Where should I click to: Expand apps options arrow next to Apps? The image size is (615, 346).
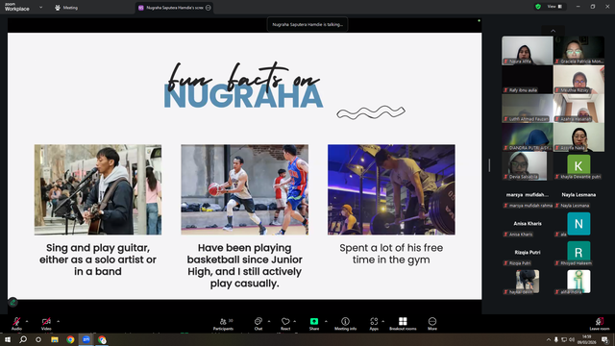[x=382, y=321]
